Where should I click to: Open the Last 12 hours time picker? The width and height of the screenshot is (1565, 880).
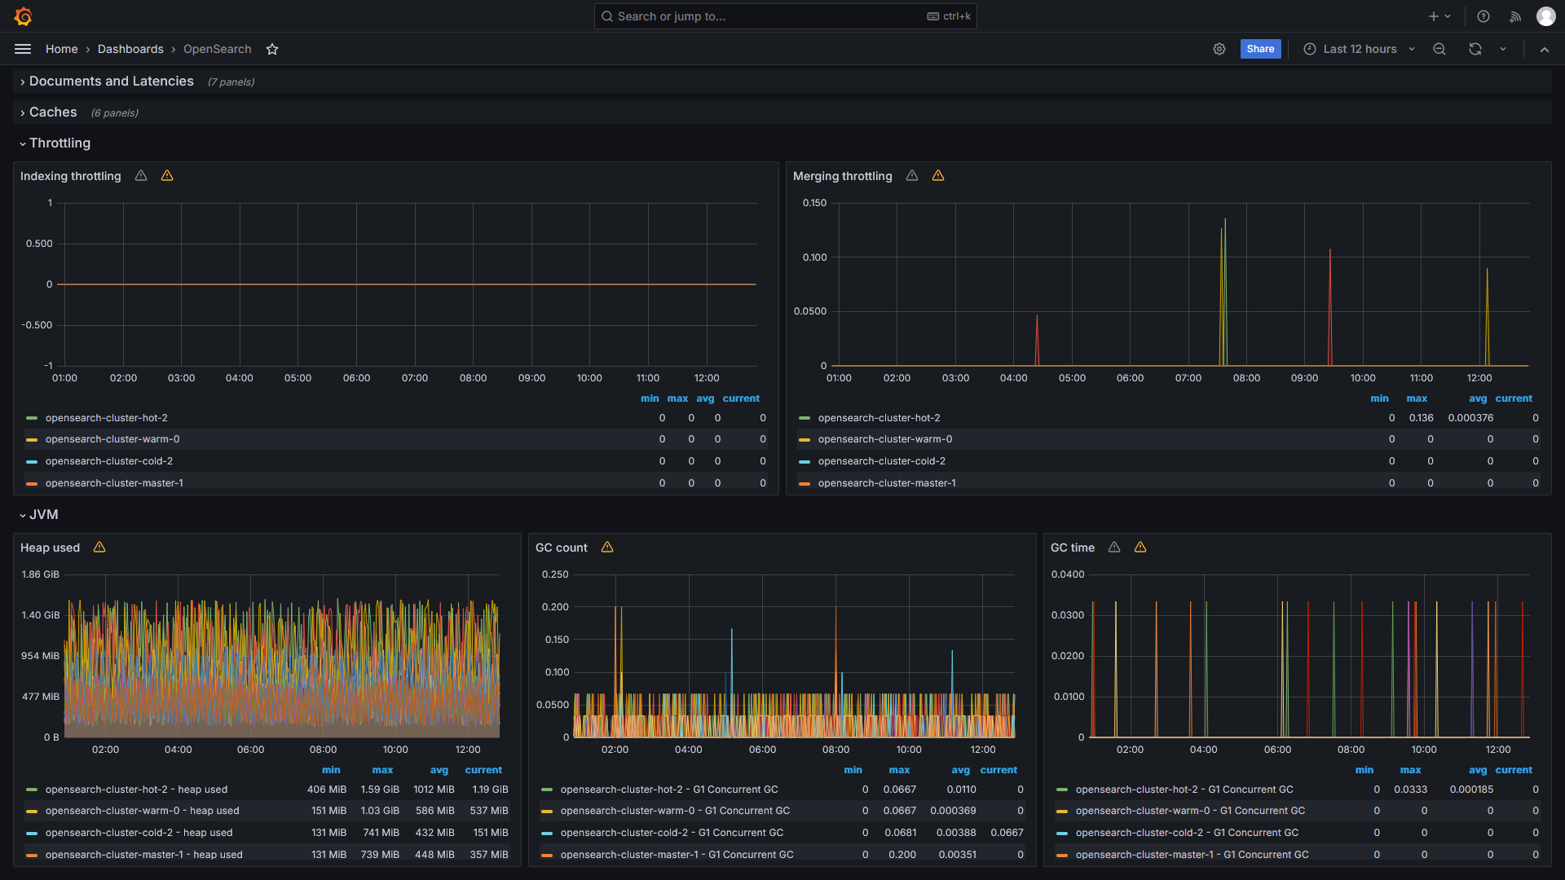(1359, 49)
